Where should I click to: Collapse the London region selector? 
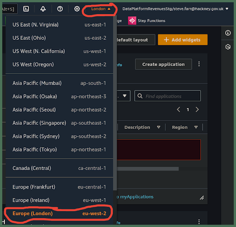click(101, 9)
